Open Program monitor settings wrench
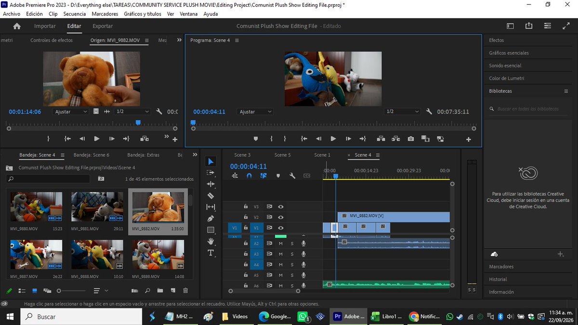This screenshot has height=325, width=578. pos(429,112)
